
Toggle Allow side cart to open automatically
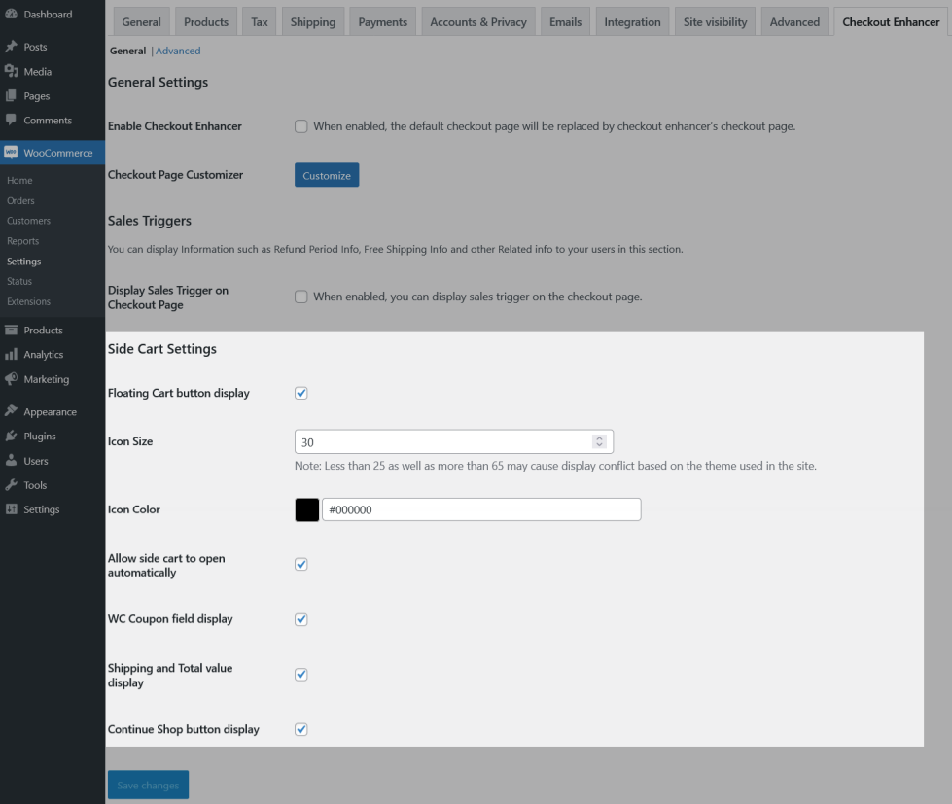tap(301, 564)
